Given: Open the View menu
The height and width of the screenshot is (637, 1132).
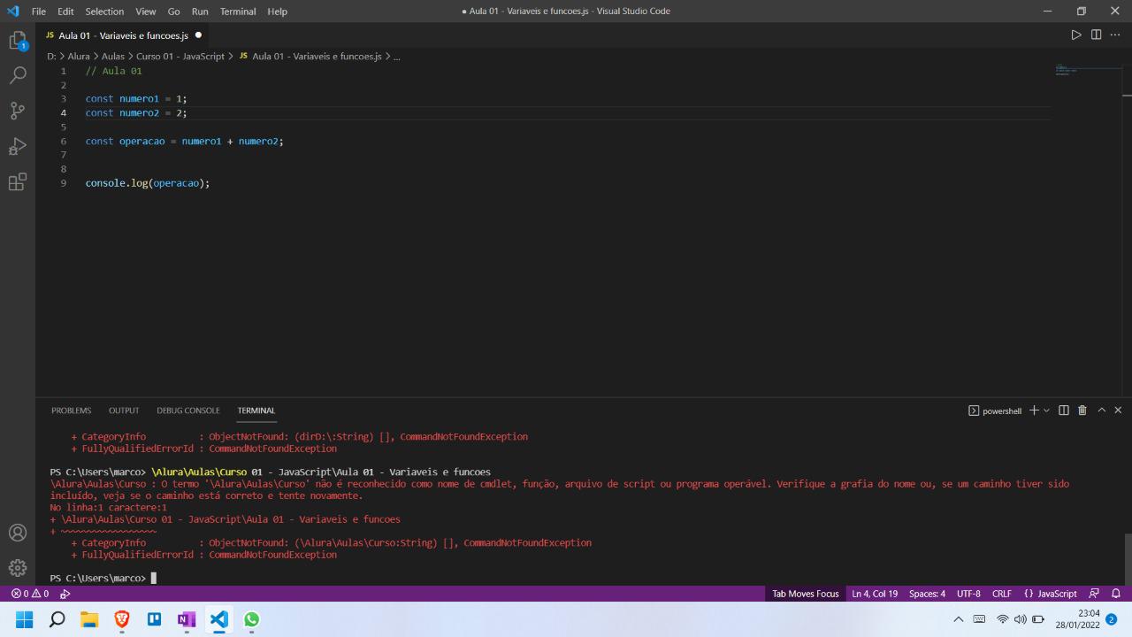Looking at the screenshot, I should coord(146,12).
